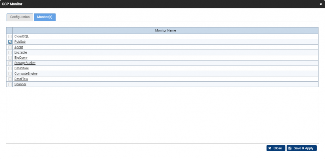The image size is (325, 159).
Task: Open the Spanner monitor link
Action: coord(20,84)
